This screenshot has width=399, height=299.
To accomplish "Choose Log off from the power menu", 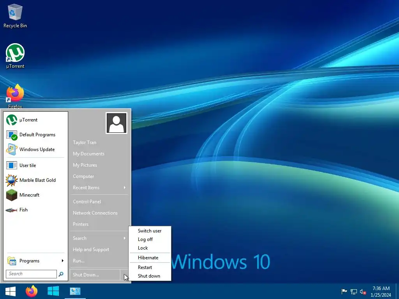I will pyautogui.click(x=150, y=239).
